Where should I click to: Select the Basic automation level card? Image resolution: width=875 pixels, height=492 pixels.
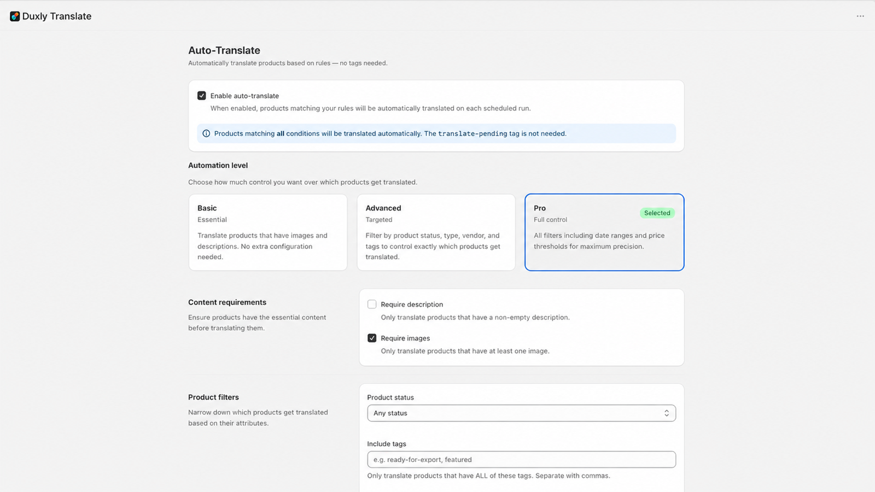(x=268, y=232)
